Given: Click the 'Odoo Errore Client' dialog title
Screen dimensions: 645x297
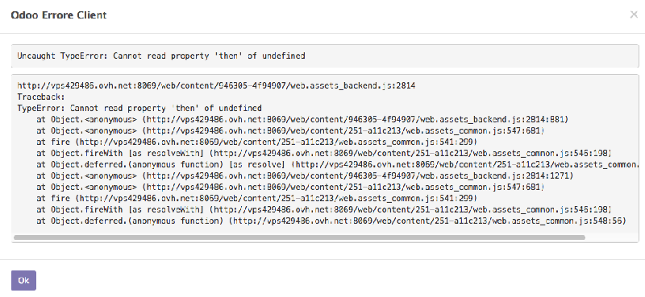Looking at the screenshot, I should [59, 15].
